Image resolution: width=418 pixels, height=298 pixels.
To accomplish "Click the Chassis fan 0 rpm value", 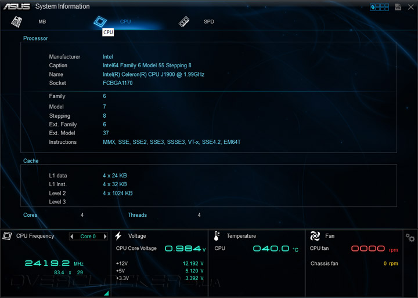I will pos(391,263).
